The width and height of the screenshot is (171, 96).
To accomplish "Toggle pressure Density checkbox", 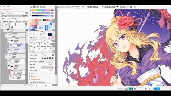I will [39, 82].
